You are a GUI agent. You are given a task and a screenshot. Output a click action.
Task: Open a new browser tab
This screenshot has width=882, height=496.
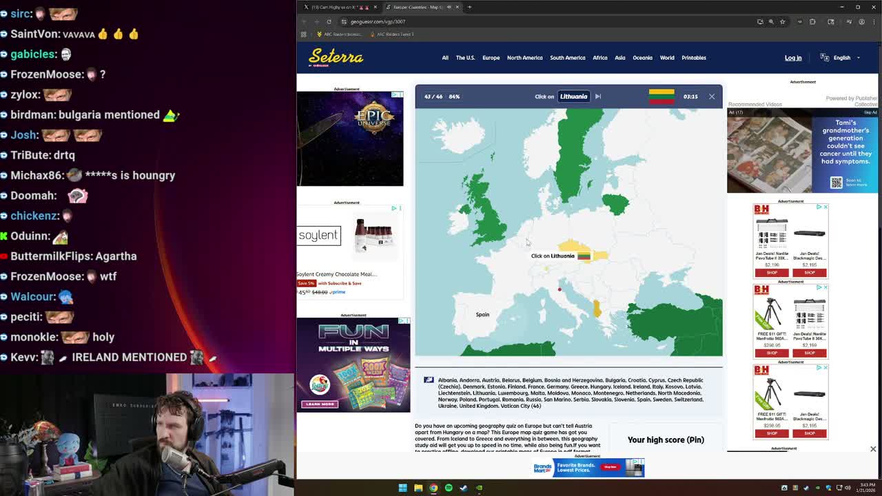(469, 7)
